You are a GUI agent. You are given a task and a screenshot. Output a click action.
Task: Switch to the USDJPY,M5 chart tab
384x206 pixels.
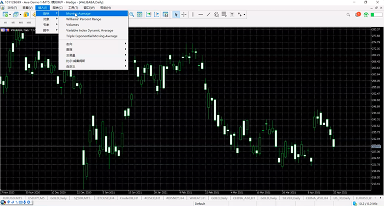click(x=36, y=198)
